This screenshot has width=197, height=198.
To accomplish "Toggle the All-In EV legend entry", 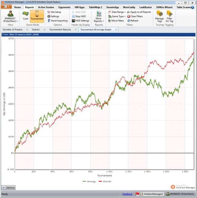I will pos(105,181).
